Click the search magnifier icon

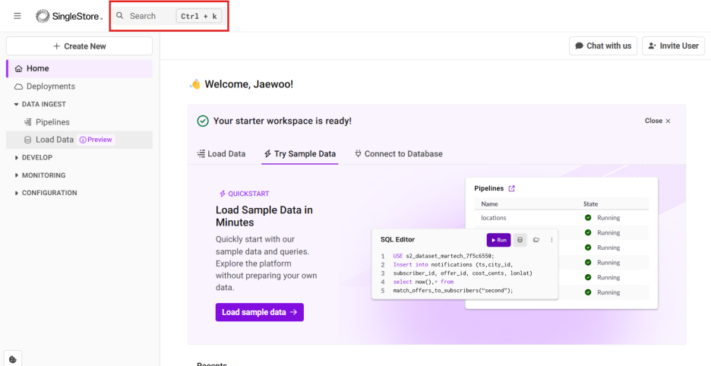[x=120, y=15]
